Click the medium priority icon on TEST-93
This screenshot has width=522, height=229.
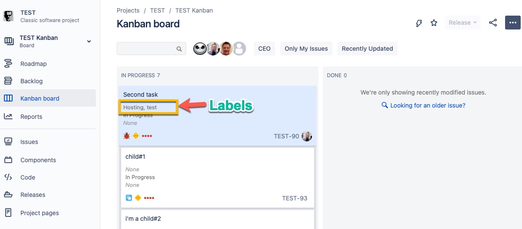click(x=138, y=198)
